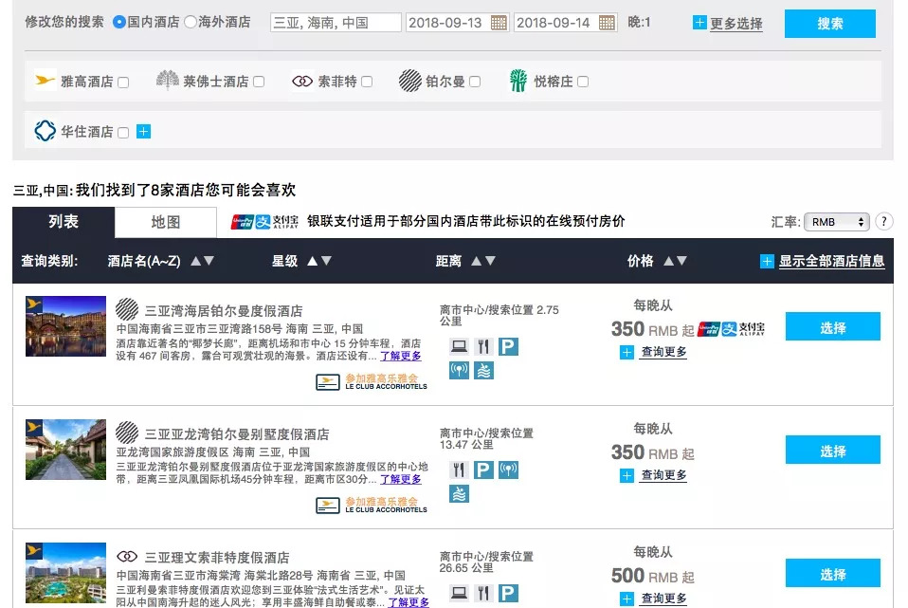Click the help question mark icon next to 汇率

[883, 221]
